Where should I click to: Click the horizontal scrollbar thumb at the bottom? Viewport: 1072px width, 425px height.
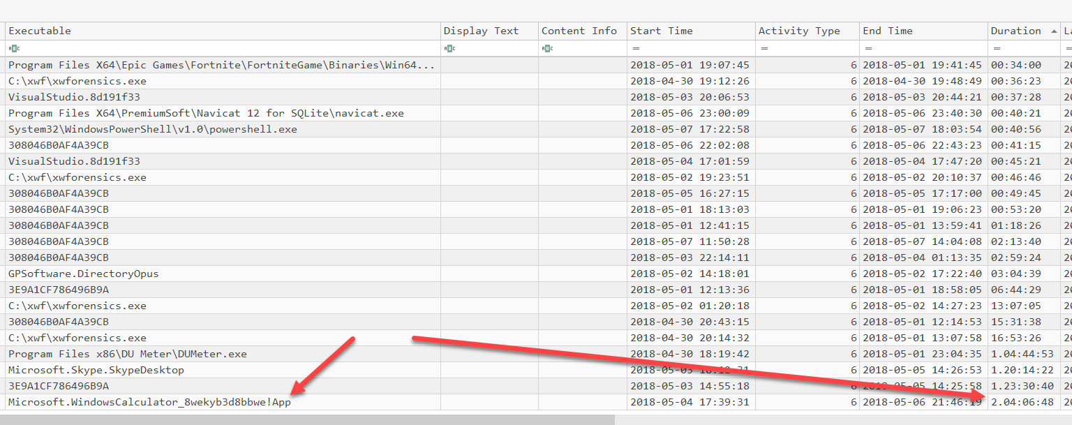(x=307, y=419)
